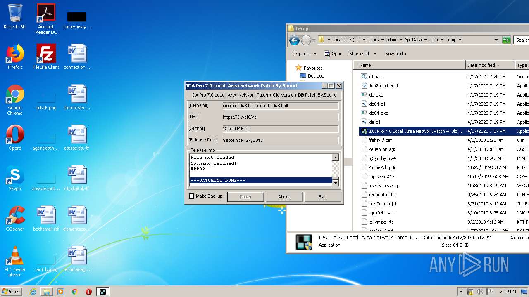Click the Exit button in patcher
The image size is (529, 297).
point(322,197)
